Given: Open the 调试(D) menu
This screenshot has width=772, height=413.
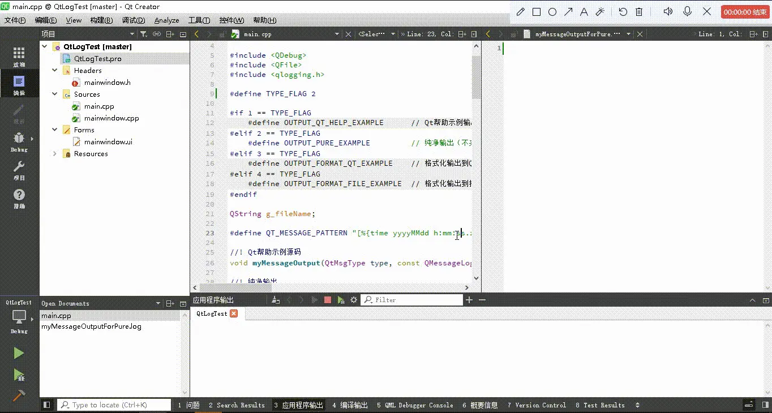Looking at the screenshot, I should [x=134, y=20].
